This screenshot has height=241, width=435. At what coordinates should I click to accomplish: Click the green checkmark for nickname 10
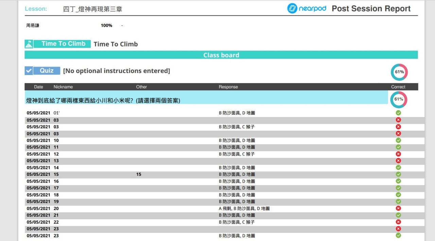pyautogui.click(x=398, y=140)
